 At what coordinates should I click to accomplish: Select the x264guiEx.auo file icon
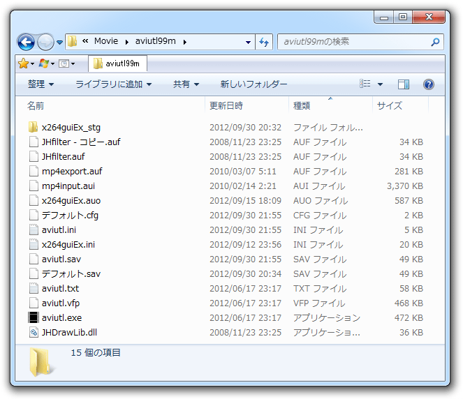(x=34, y=200)
